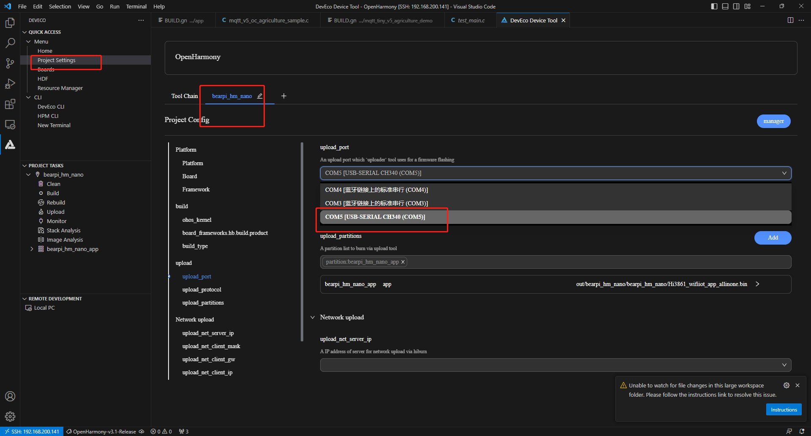Open errors and warnings status indicator
Screen dimensions: 811x436
click(x=161, y=431)
